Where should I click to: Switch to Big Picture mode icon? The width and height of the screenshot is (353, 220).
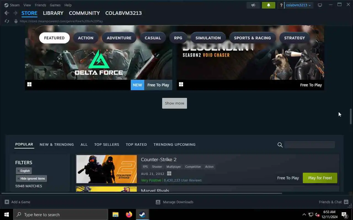(320, 5)
